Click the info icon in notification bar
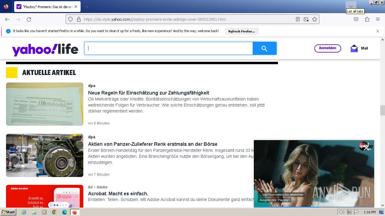385x216 pixels. click(8, 31)
